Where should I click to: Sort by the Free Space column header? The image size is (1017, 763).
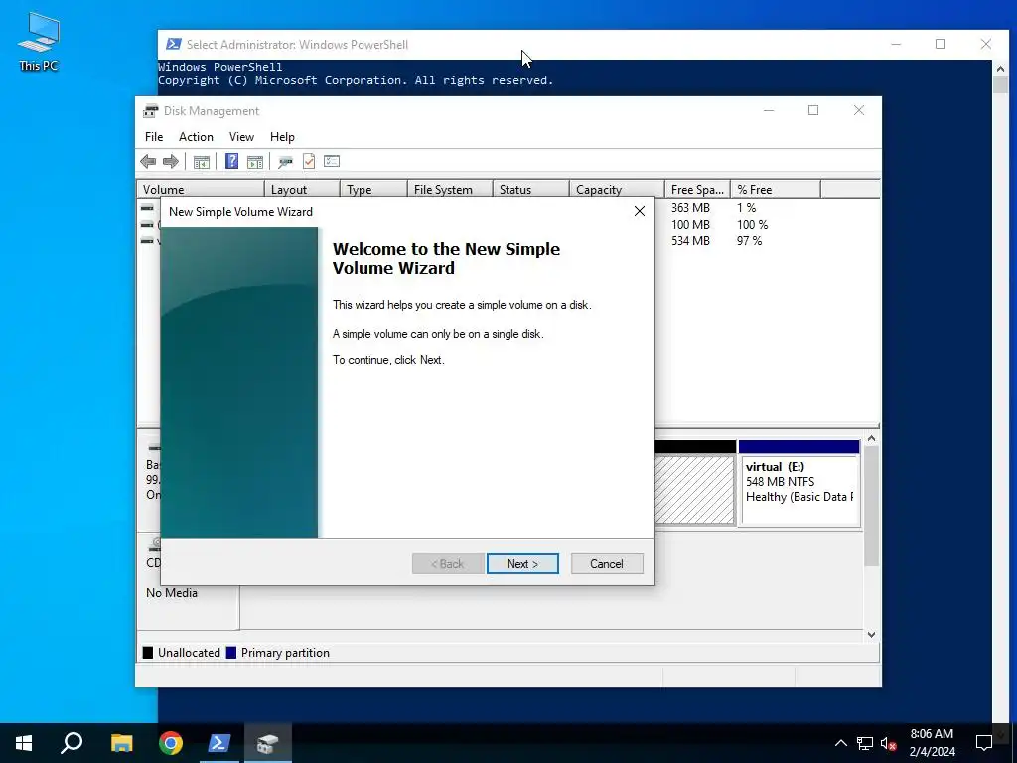pyautogui.click(x=697, y=190)
